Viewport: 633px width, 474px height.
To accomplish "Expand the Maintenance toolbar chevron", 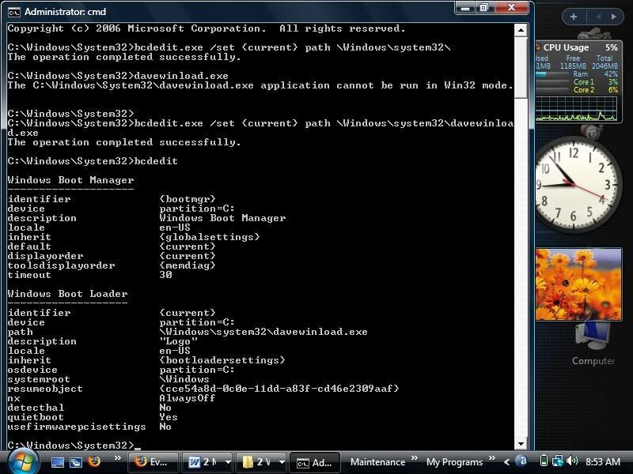I will [414, 458].
